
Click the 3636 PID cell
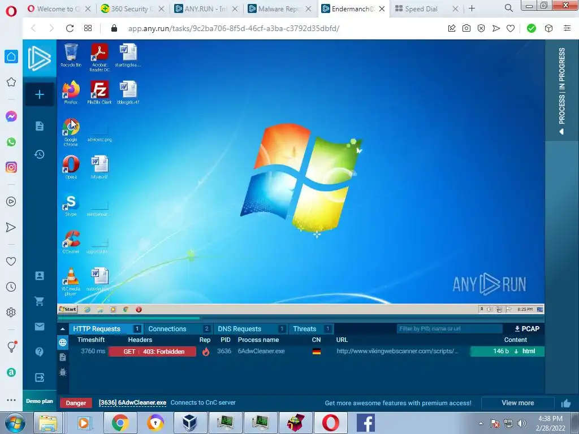tap(224, 351)
